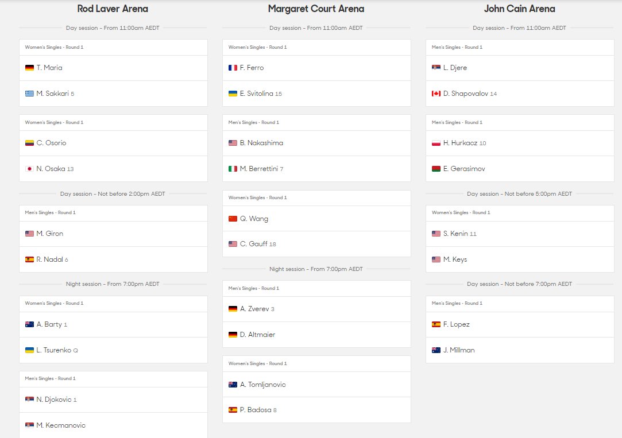Click the Japanese flag beside N. Osaka
The image size is (622, 438).
pos(29,169)
